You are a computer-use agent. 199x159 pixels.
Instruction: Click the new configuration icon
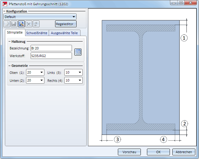tap(7, 24)
